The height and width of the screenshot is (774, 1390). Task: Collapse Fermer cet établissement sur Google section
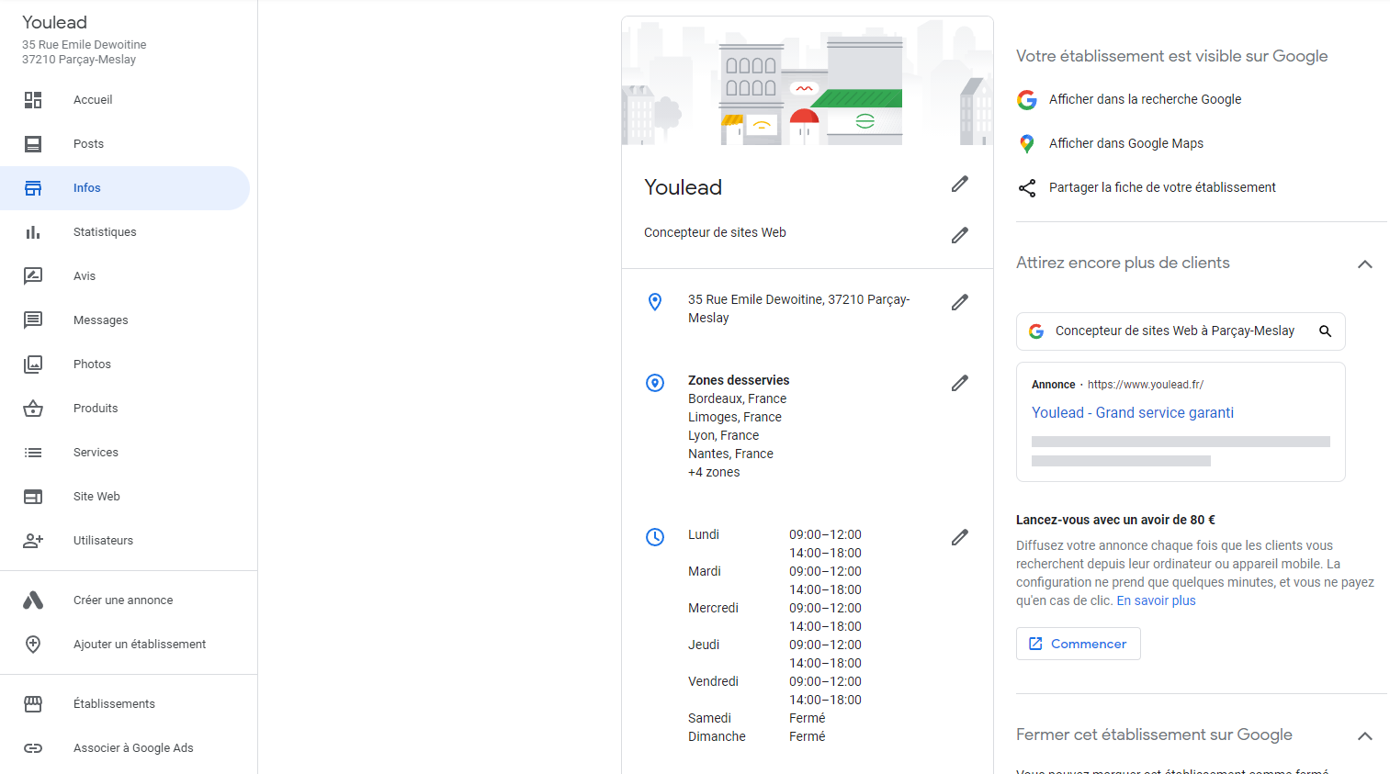click(x=1365, y=736)
